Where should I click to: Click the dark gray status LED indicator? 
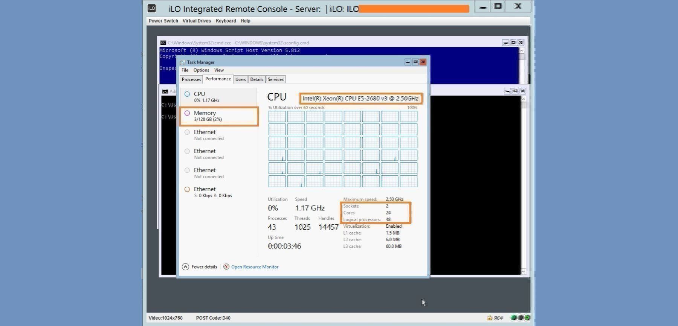520,318
